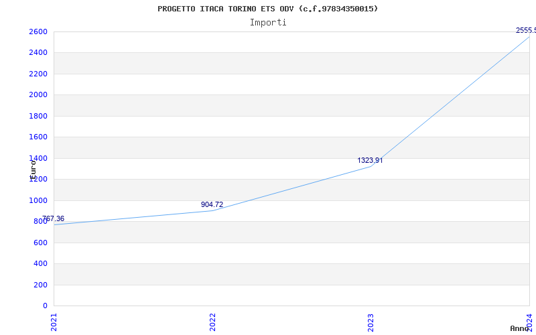Click the Importi subtitle
The height and width of the screenshot is (335, 536).
(x=268, y=22)
